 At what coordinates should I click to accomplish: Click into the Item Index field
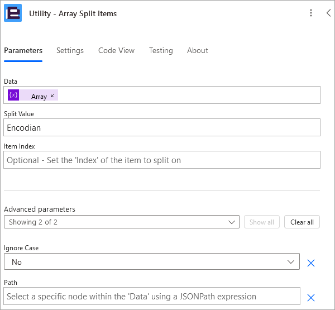[162, 160]
